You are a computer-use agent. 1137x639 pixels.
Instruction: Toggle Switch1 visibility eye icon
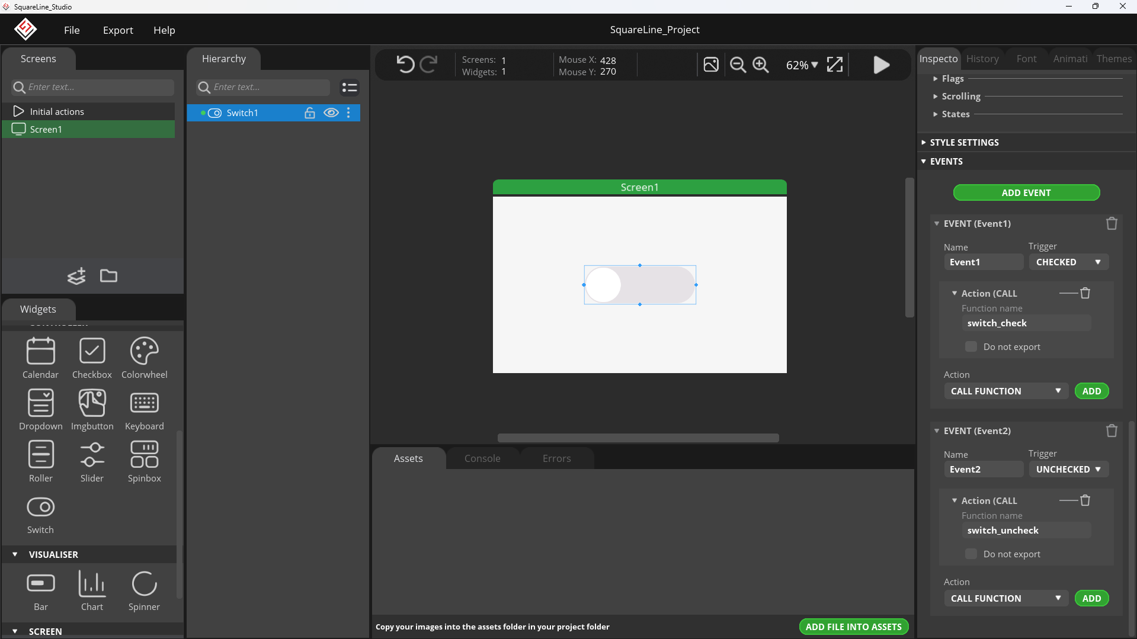[x=331, y=113]
